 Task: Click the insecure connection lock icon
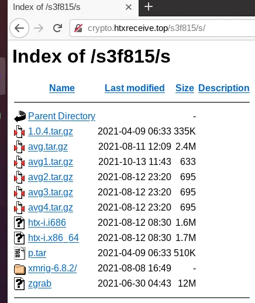point(78,28)
